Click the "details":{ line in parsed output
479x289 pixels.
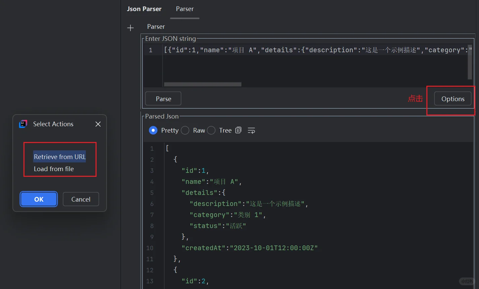pos(203,193)
